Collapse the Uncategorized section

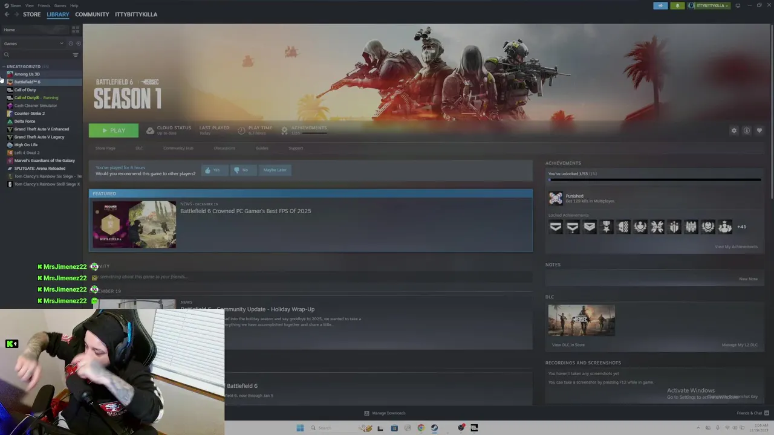(4, 66)
